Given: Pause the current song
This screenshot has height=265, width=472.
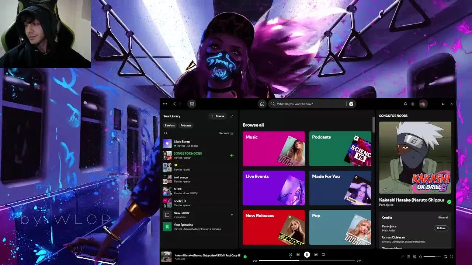Looking at the screenshot, I should click(x=307, y=254).
